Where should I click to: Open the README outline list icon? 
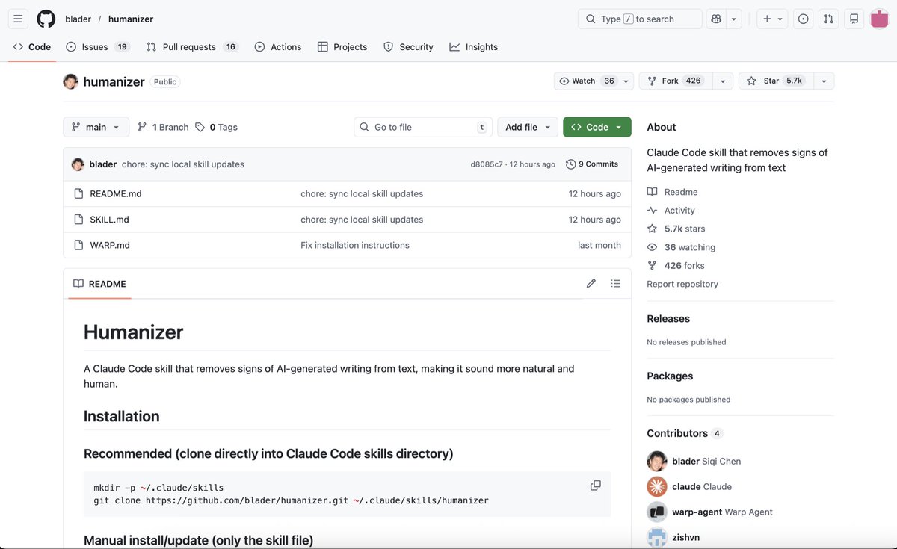click(x=616, y=283)
